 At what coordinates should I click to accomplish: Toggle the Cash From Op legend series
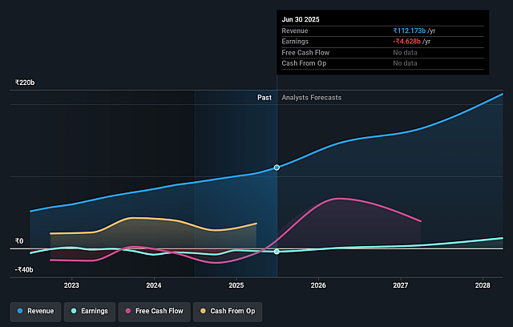[x=228, y=311]
